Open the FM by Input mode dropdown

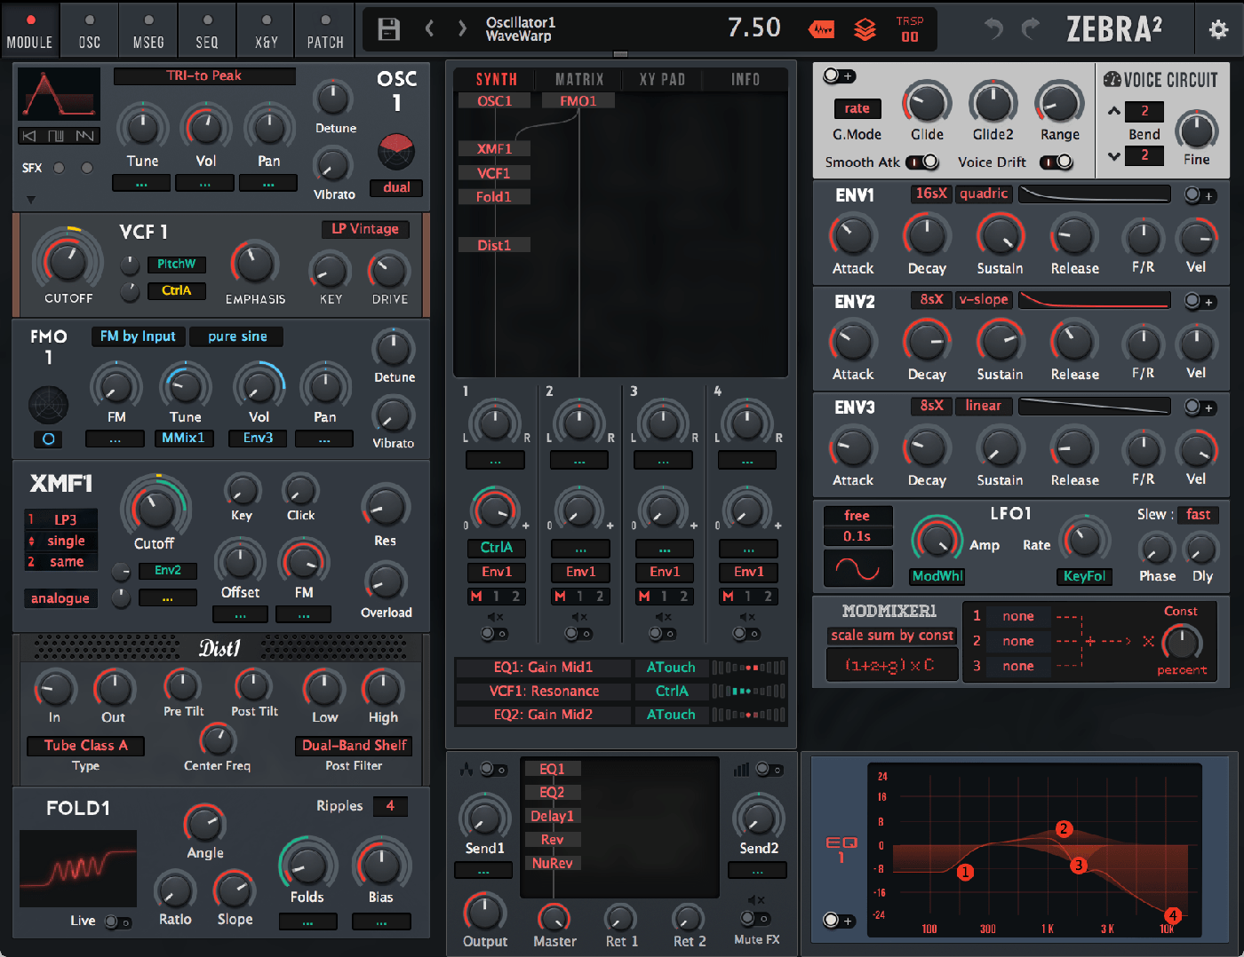click(138, 336)
